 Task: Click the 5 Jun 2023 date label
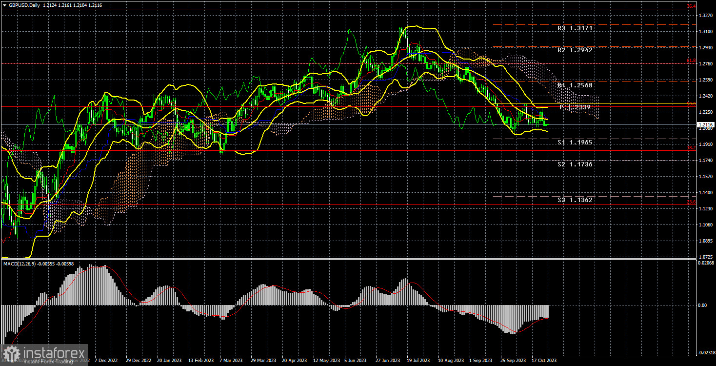pos(356,361)
